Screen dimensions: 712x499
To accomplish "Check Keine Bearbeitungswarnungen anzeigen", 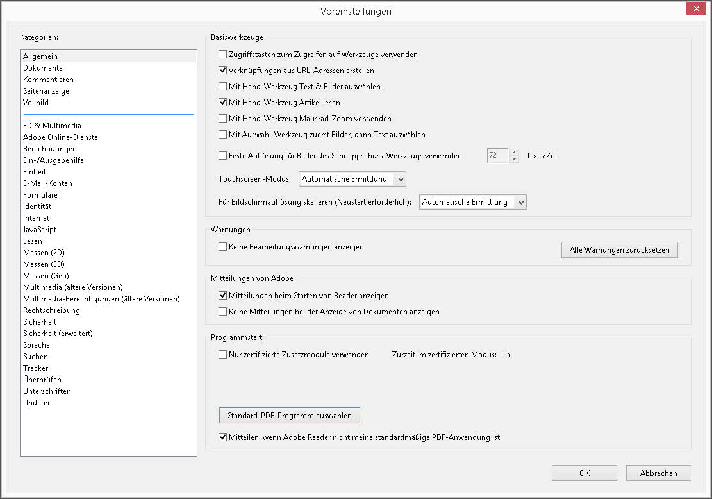I will 223,247.
